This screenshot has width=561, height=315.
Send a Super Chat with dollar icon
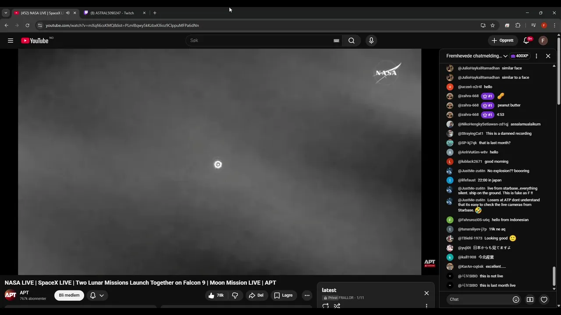point(530,299)
